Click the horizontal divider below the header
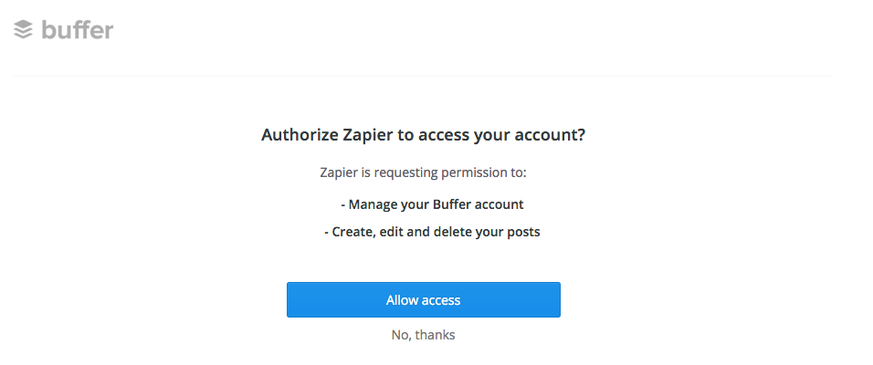This screenshot has height=365, width=873. pos(423,76)
